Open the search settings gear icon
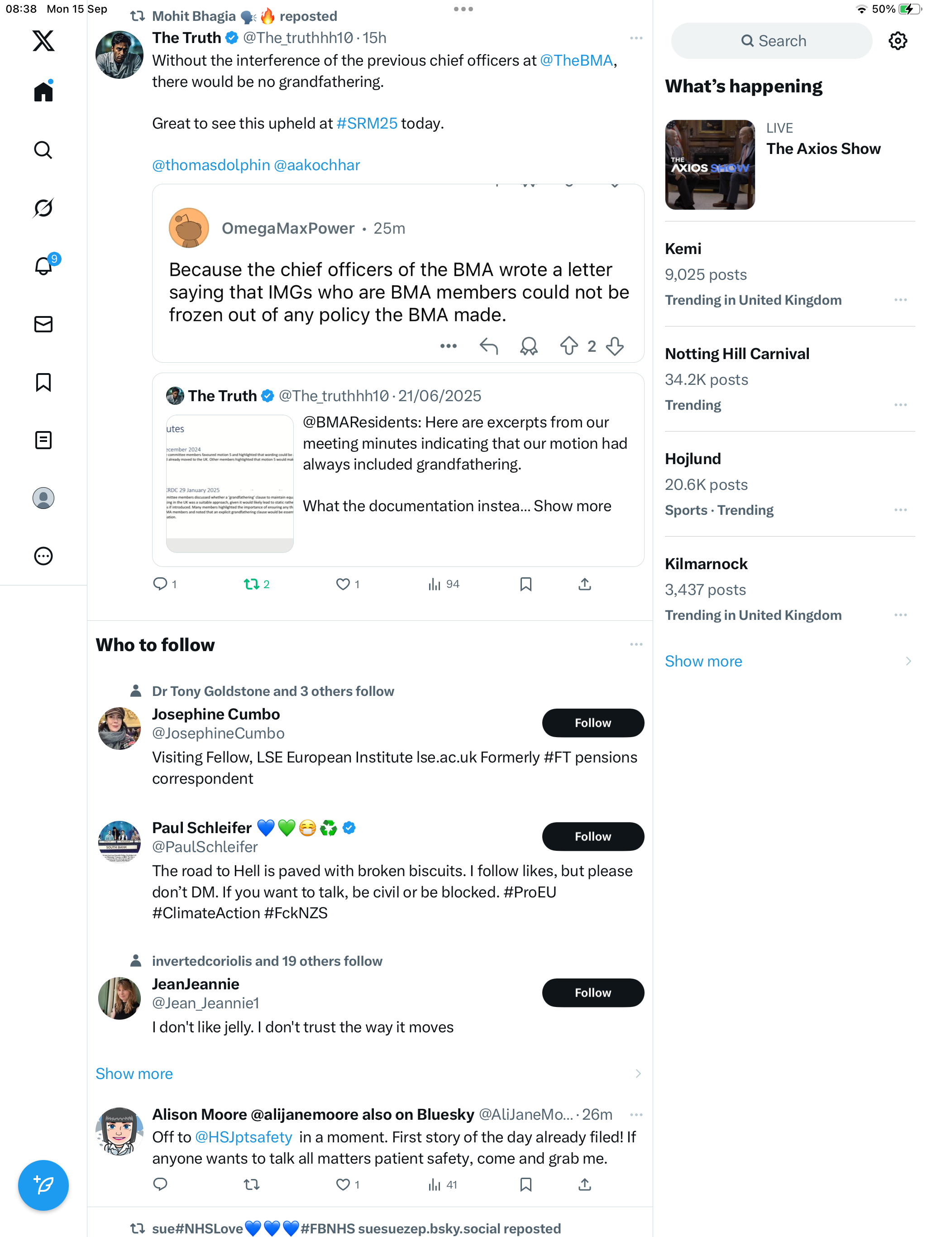Viewport: 927px width, 1237px height. click(x=898, y=41)
